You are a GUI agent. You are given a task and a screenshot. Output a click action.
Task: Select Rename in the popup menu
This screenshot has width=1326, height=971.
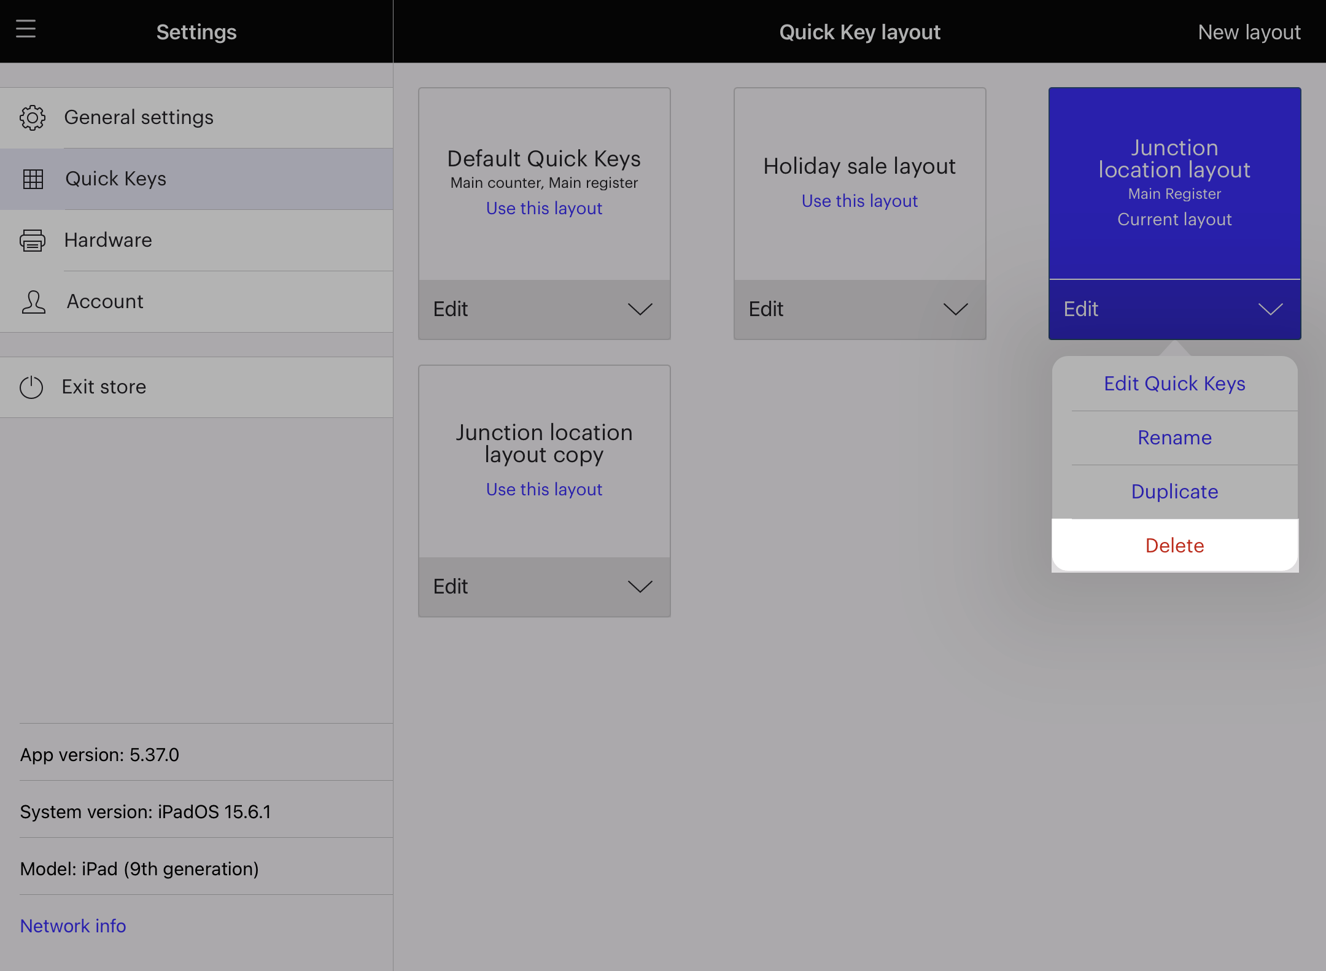tap(1174, 438)
